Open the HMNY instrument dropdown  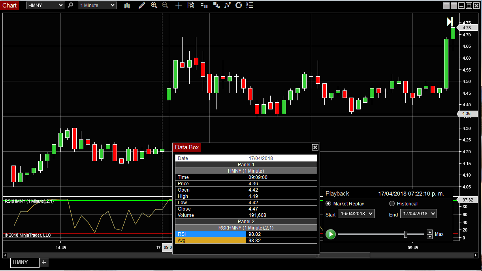pyautogui.click(x=45, y=6)
